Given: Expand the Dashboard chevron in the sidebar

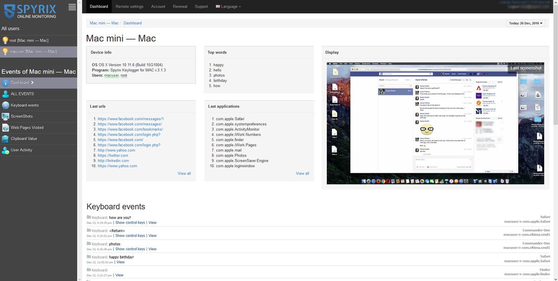Looking at the screenshot, I should click(33, 82).
